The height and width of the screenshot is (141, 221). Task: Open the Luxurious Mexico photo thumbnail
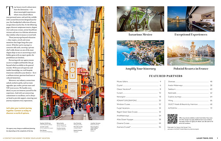point(140,19)
